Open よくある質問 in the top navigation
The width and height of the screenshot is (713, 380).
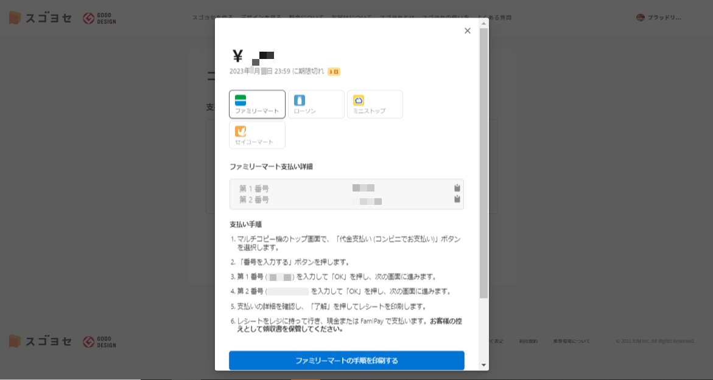pos(494,18)
